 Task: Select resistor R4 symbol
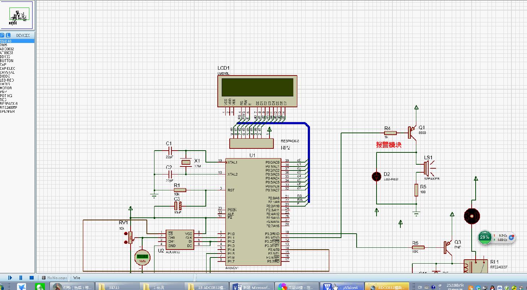(390, 133)
